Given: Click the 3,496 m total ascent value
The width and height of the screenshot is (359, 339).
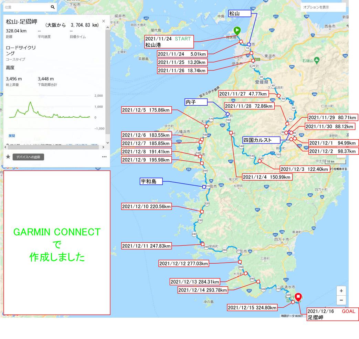Looking at the screenshot, I should tap(14, 79).
